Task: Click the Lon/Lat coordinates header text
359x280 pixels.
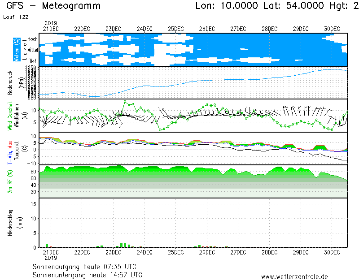Action: tap(272, 6)
